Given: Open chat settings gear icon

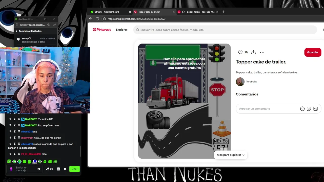Looking at the screenshot, I should [65, 169].
